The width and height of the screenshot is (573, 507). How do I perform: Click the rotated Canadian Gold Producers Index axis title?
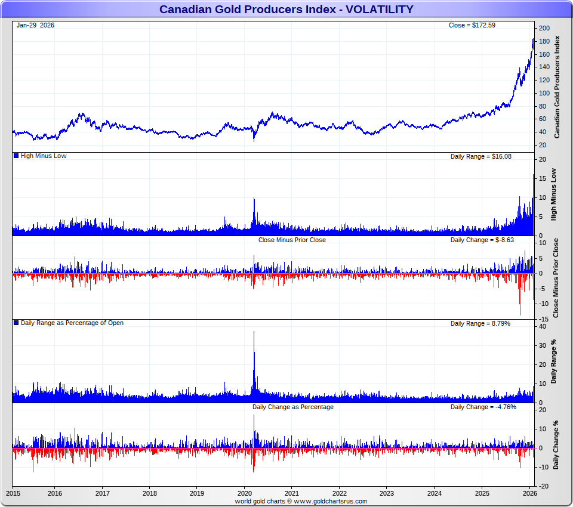[x=557, y=87]
